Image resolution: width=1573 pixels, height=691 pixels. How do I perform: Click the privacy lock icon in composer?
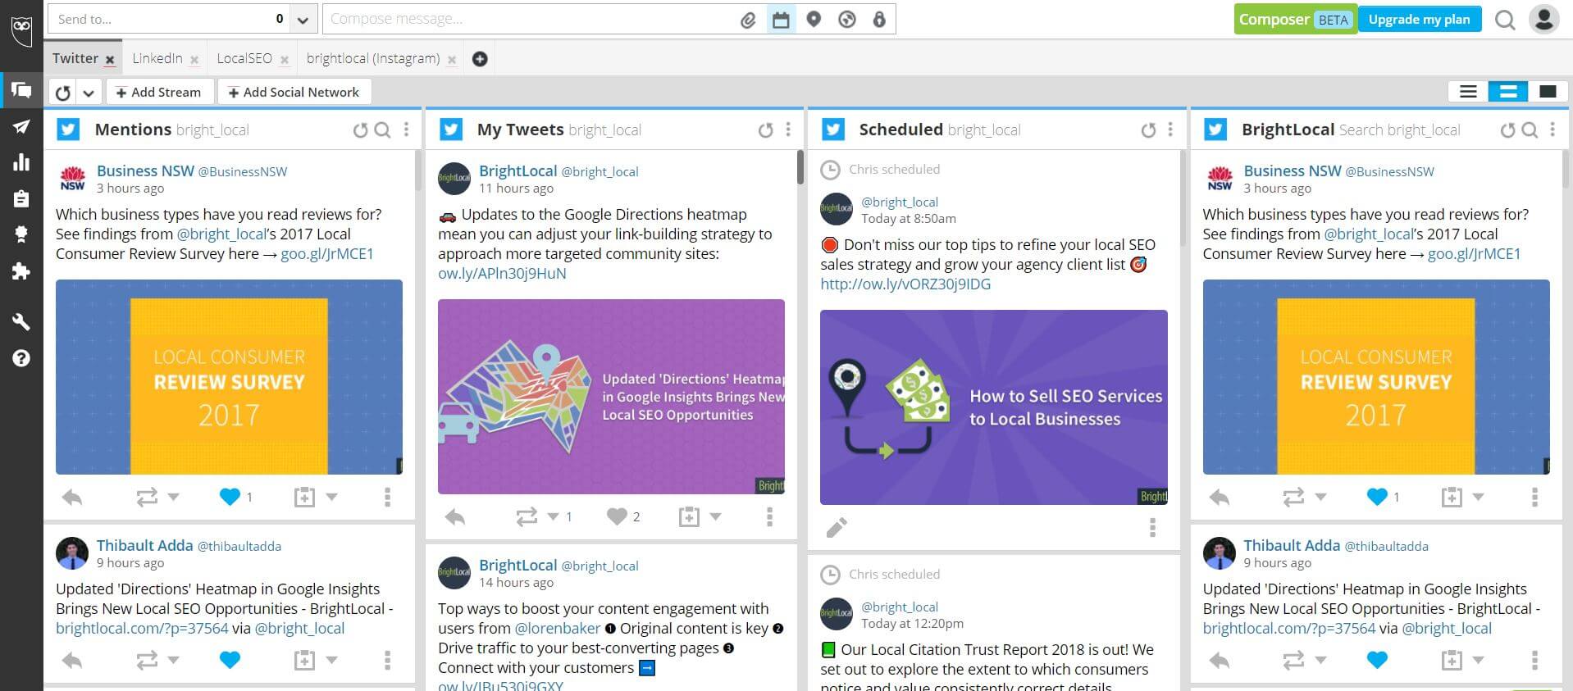click(879, 19)
